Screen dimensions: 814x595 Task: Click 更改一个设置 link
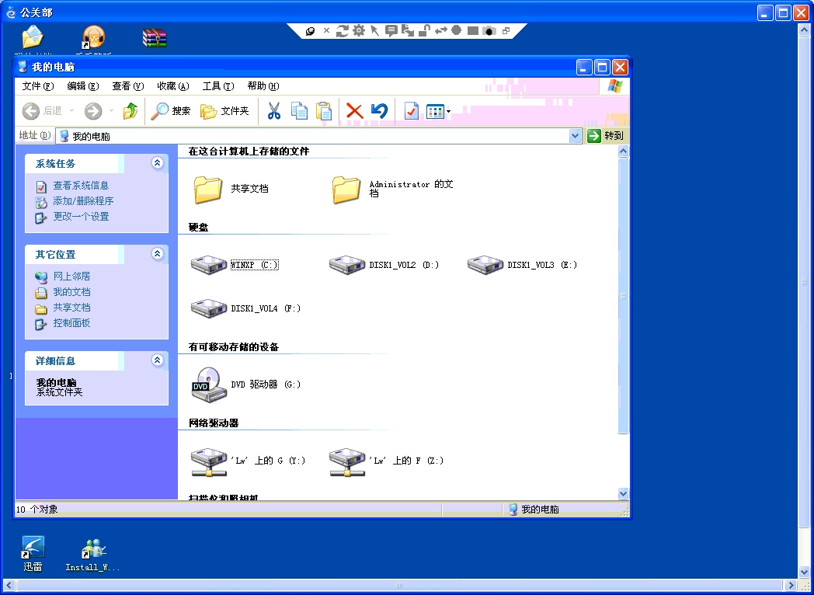[x=81, y=217]
